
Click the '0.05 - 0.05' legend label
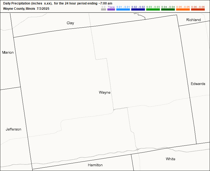click(x=183, y=7)
